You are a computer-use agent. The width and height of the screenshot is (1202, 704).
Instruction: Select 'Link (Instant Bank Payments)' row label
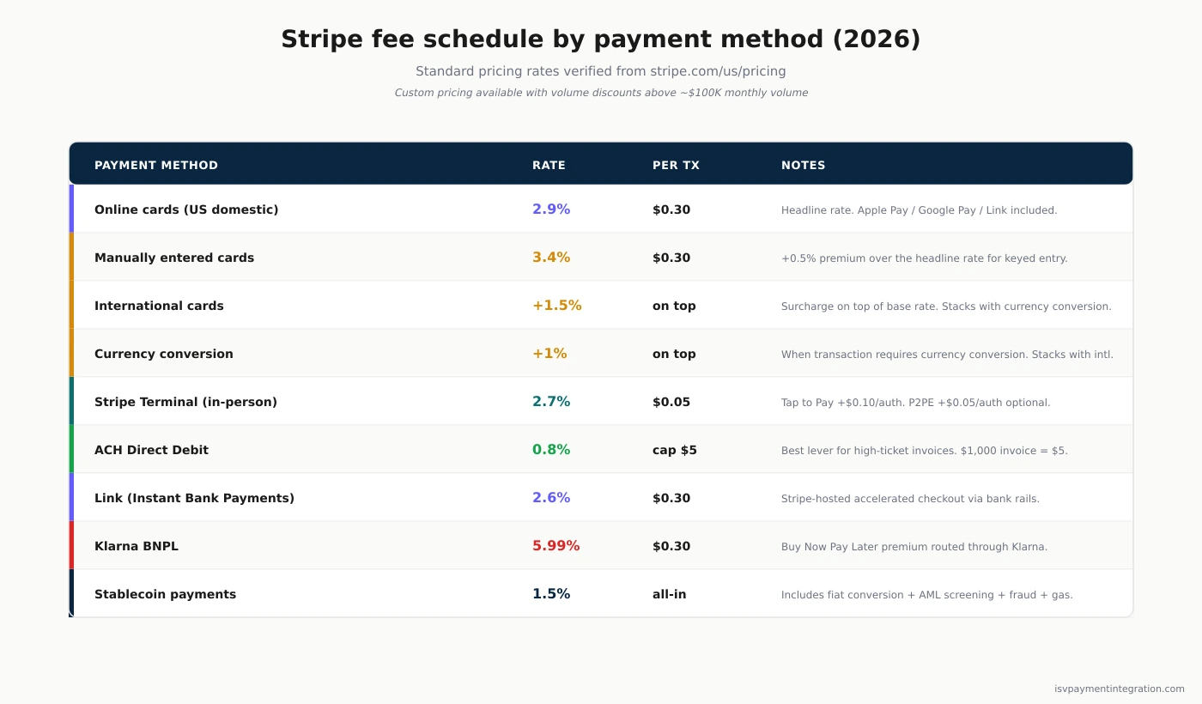click(194, 498)
